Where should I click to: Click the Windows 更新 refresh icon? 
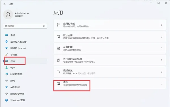coord(7,100)
